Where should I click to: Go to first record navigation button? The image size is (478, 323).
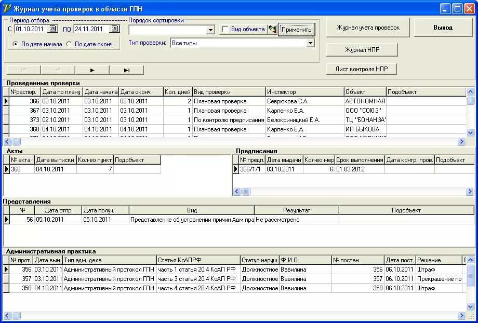coord(23,70)
